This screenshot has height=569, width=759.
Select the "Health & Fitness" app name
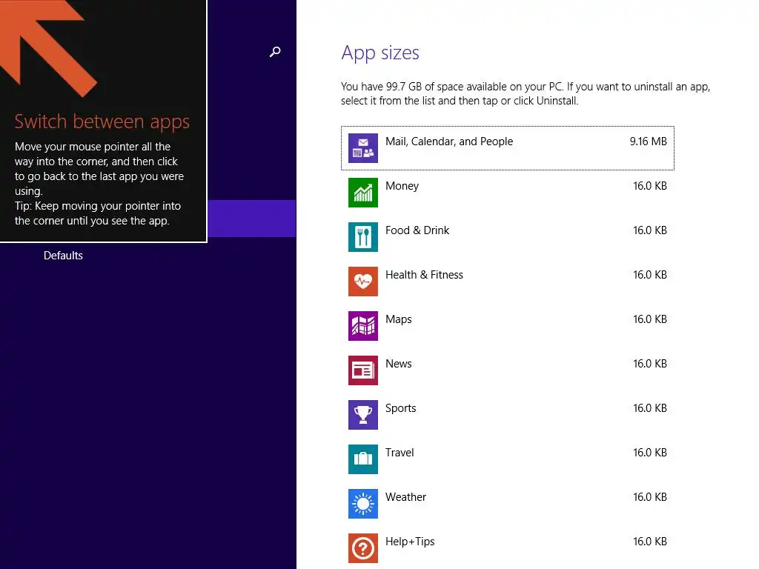(x=424, y=275)
